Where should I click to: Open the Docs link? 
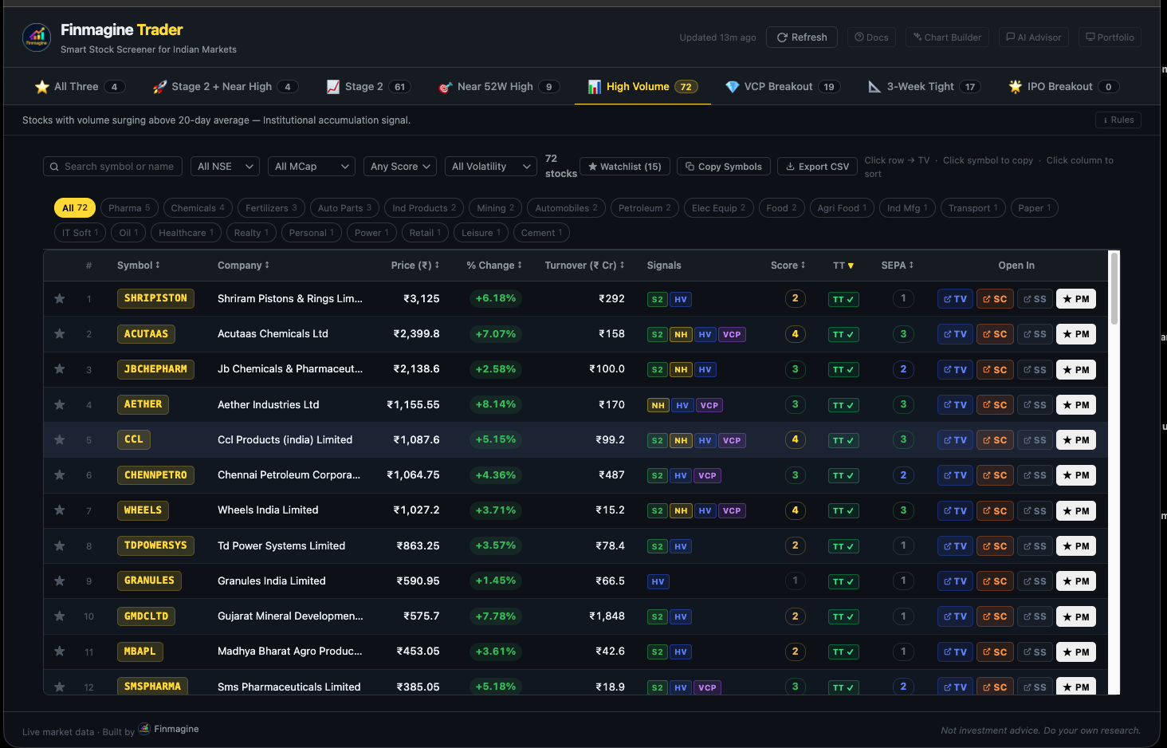[x=871, y=37]
